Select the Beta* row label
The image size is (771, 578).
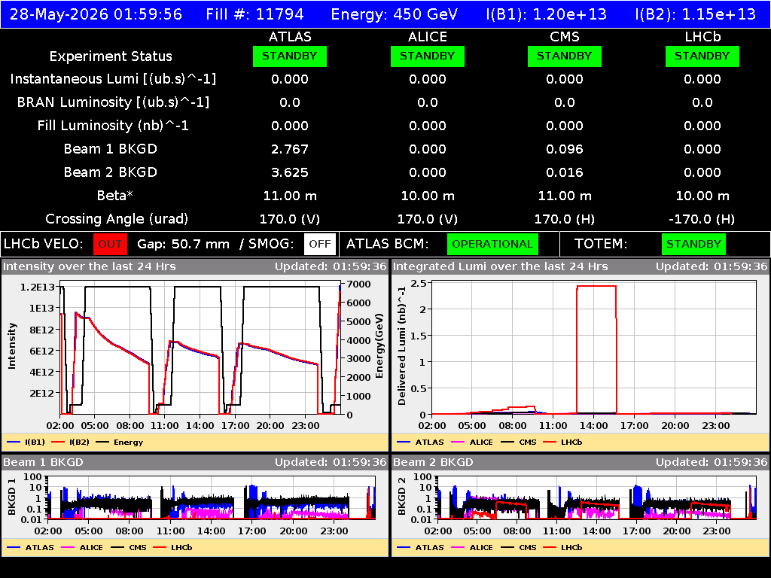coord(115,196)
